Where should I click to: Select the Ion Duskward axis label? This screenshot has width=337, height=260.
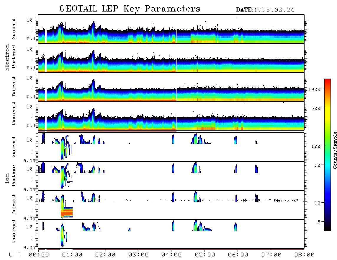point(14,175)
